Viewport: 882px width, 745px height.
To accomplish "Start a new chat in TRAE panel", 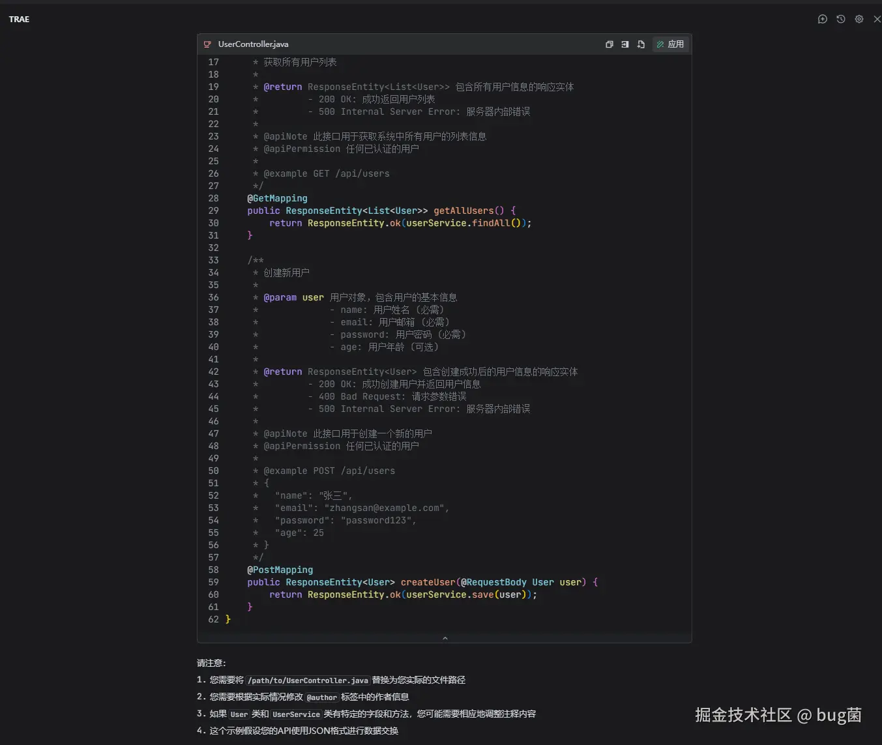I will click(x=823, y=19).
